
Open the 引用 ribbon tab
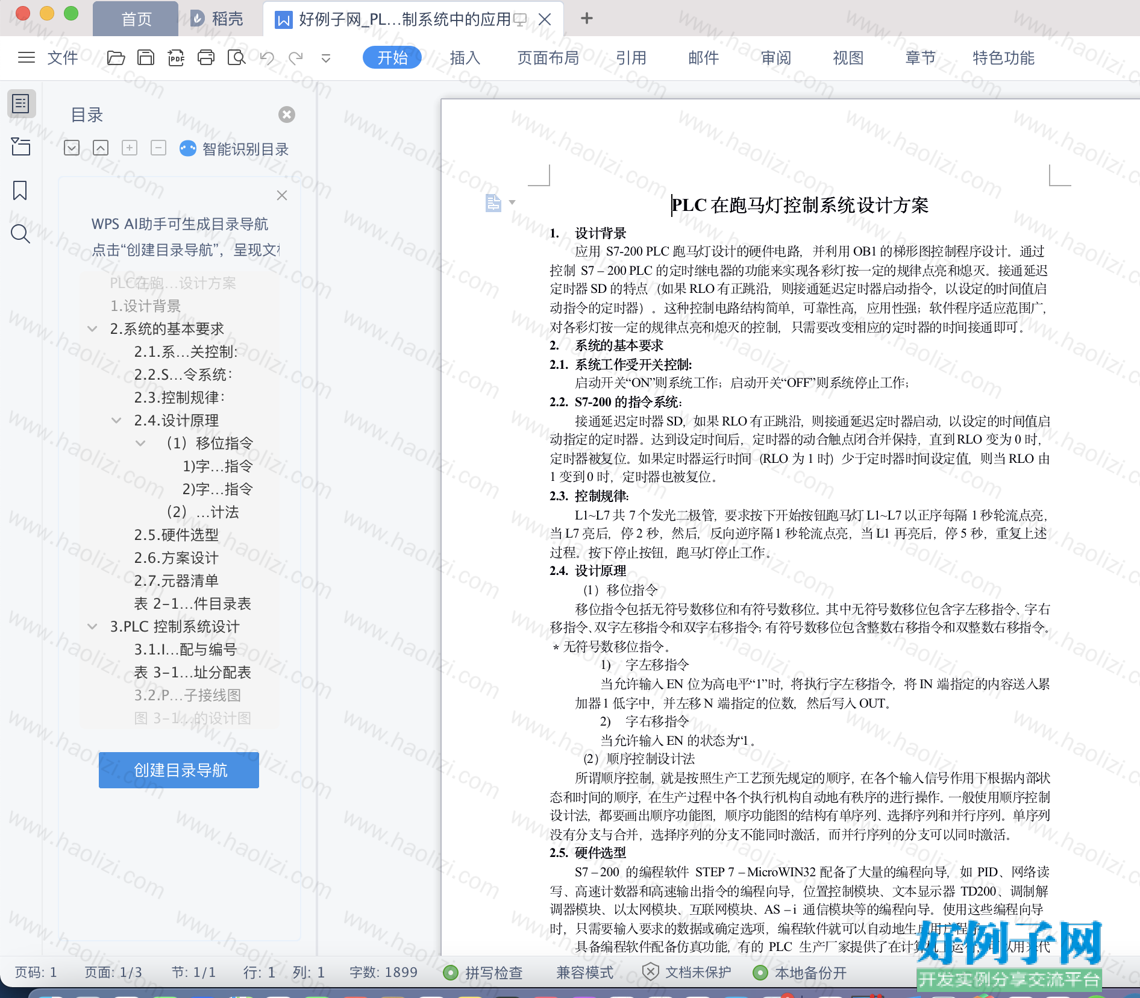(x=631, y=58)
